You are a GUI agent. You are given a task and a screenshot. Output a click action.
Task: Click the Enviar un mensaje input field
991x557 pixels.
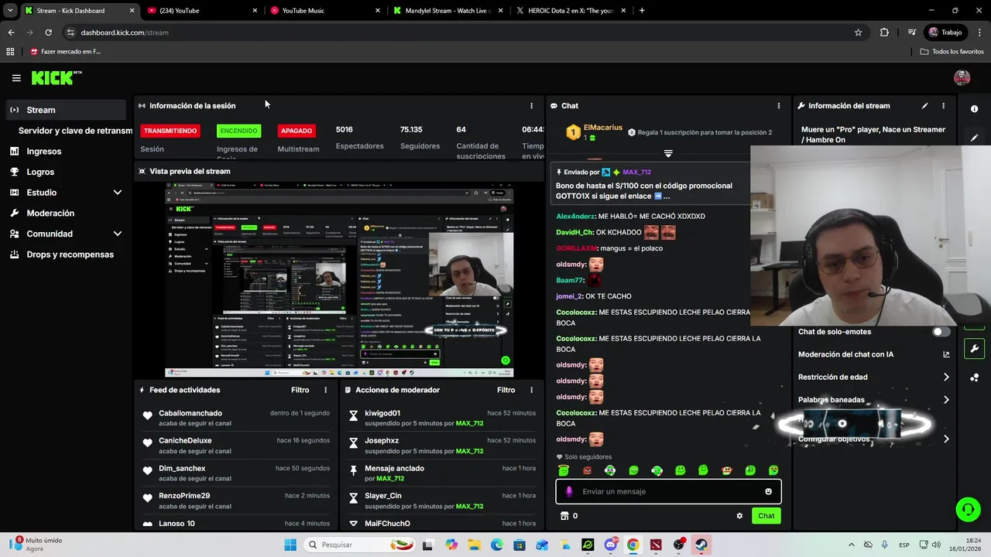point(668,491)
